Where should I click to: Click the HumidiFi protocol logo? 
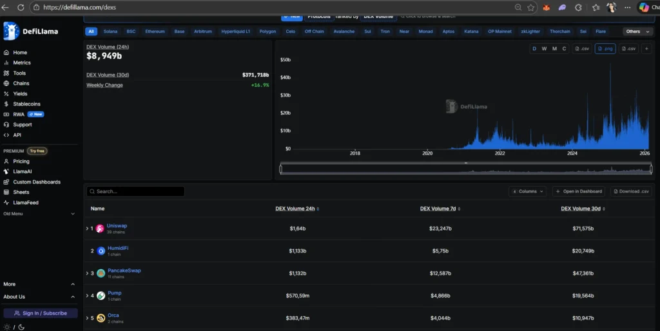point(101,251)
